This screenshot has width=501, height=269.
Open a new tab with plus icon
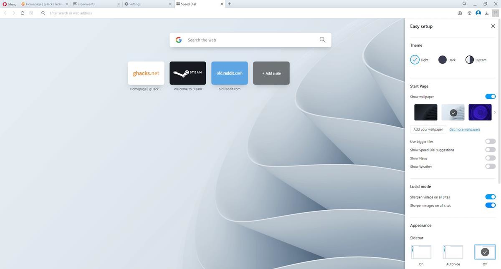[x=230, y=4]
